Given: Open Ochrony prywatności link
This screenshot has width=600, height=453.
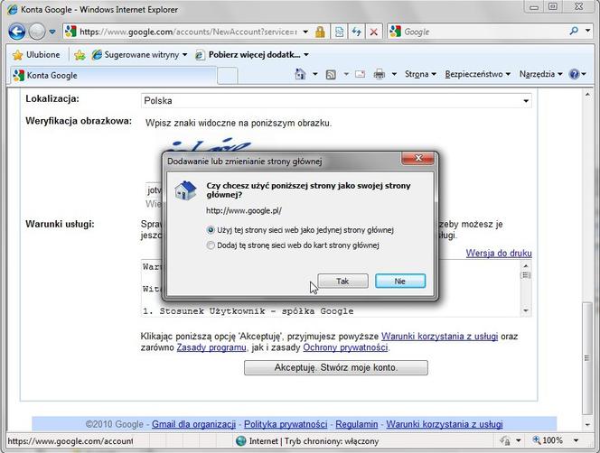Looking at the screenshot, I should (x=345, y=347).
